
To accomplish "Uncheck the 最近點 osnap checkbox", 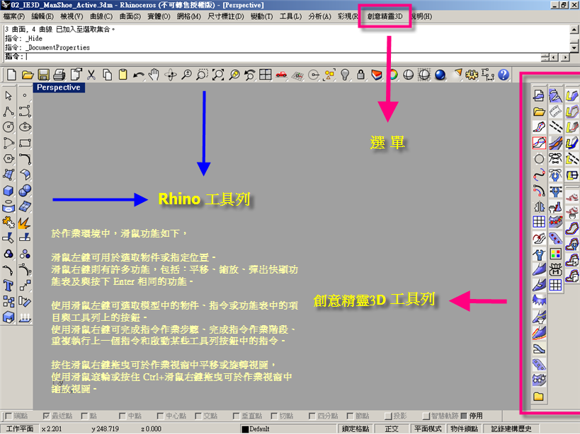I will pos(46,416).
